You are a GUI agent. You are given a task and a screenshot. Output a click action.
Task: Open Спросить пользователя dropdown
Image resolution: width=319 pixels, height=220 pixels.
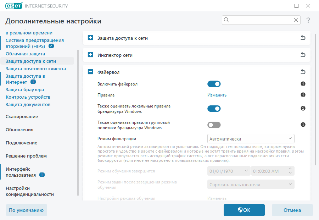click(x=251, y=185)
